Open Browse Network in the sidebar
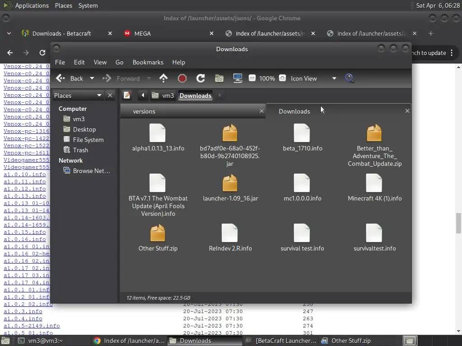 87,171
